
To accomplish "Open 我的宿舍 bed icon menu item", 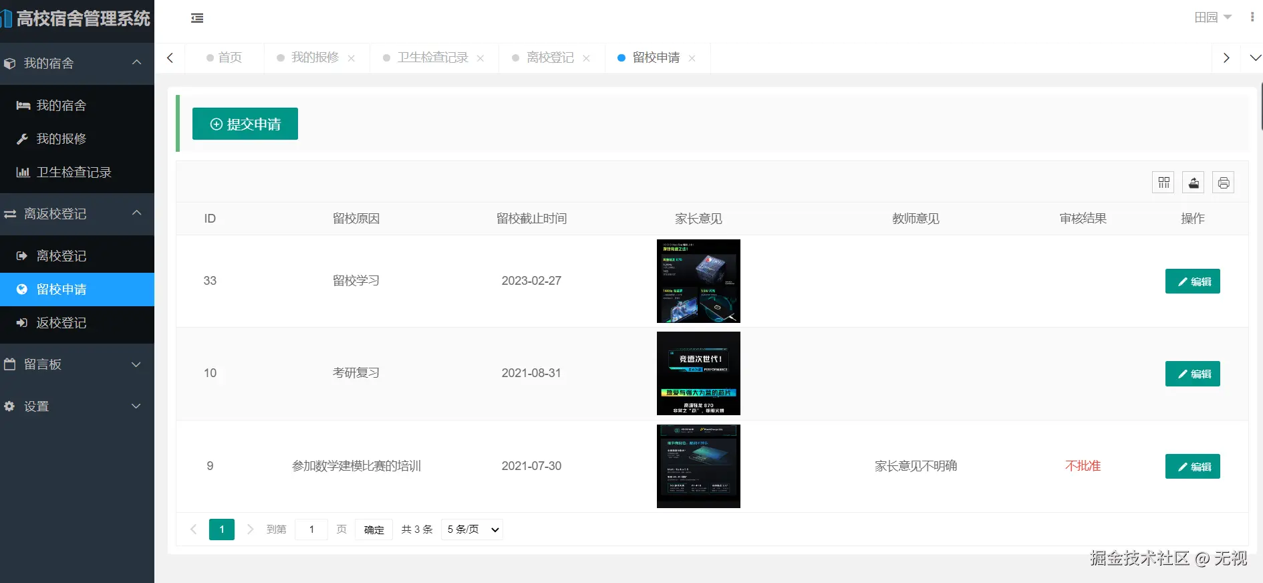I will click(77, 105).
